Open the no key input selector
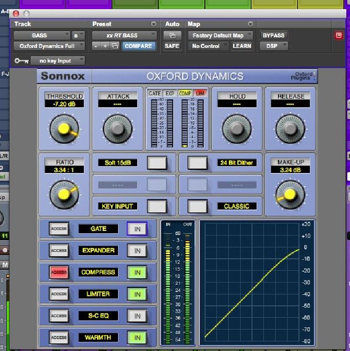This screenshot has width=350, height=351. coord(58,61)
